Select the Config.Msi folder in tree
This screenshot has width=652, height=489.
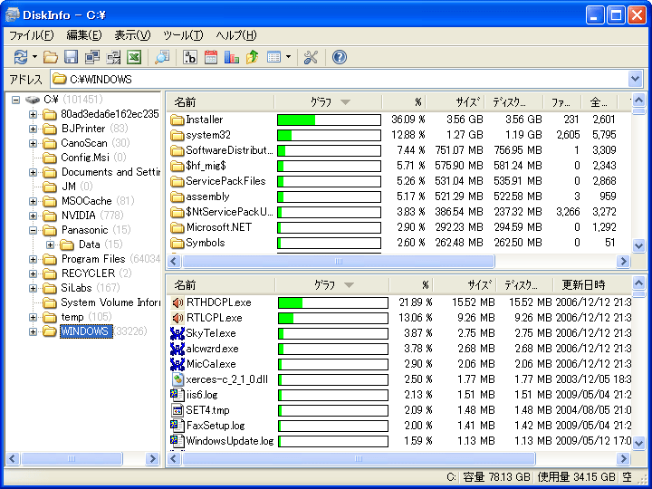85,158
